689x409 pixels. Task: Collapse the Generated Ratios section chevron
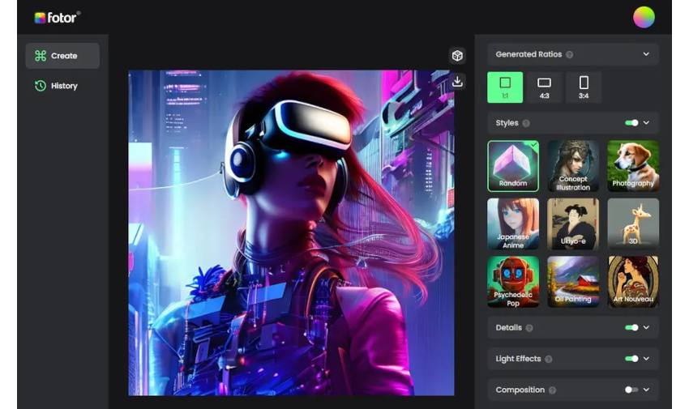tap(646, 54)
